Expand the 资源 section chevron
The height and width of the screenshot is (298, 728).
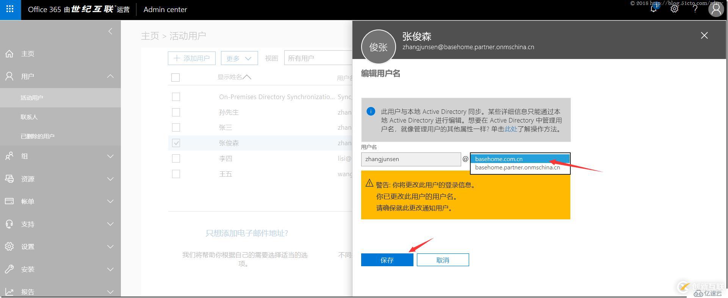coord(110,179)
